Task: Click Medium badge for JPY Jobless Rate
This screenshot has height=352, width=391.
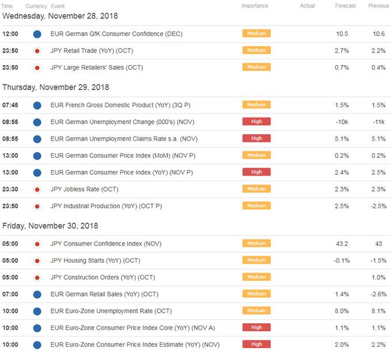Action: click(x=256, y=189)
